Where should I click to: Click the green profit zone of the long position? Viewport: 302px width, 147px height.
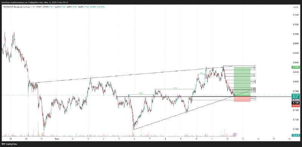pos(242,82)
